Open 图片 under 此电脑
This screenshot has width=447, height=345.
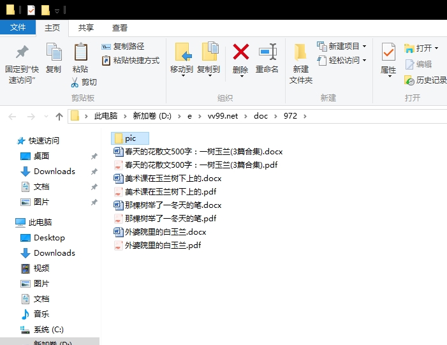[x=35, y=284]
